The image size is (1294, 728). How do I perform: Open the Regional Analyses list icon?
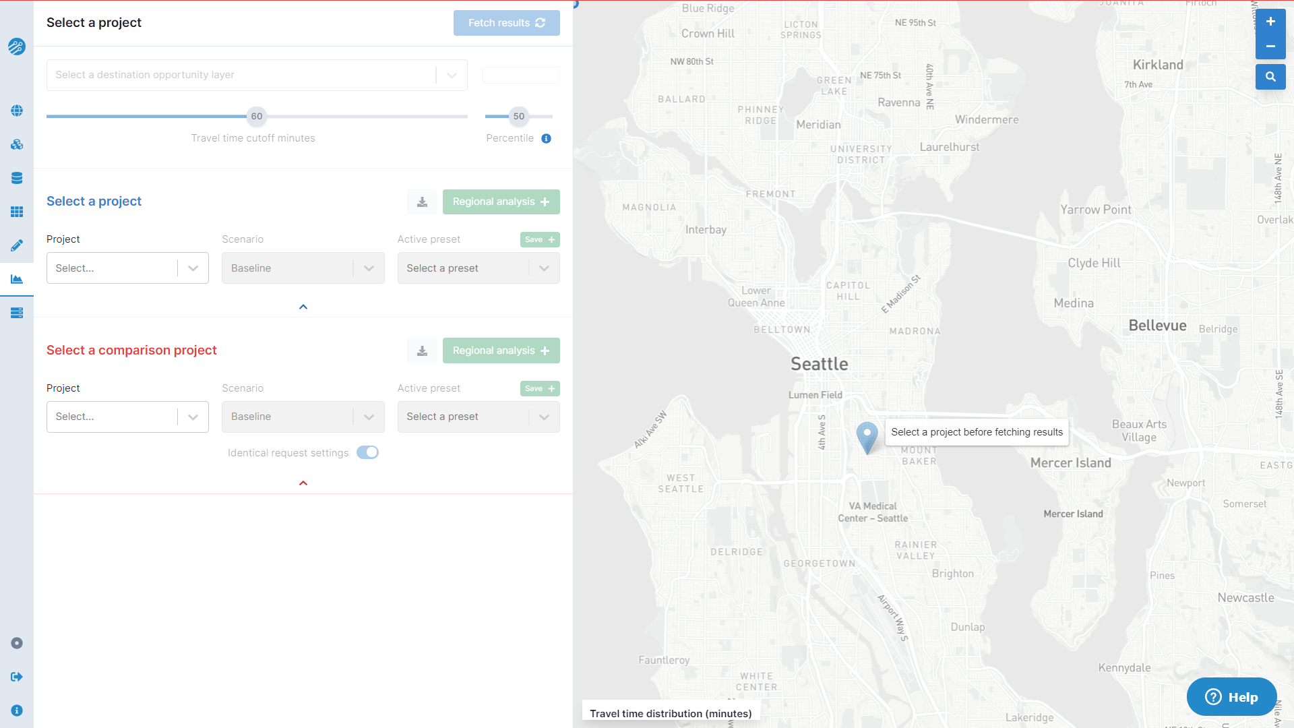tap(17, 313)
